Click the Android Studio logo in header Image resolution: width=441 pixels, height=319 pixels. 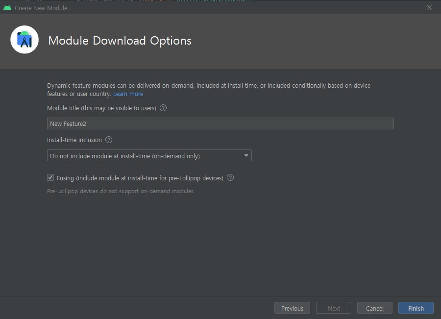24,40
